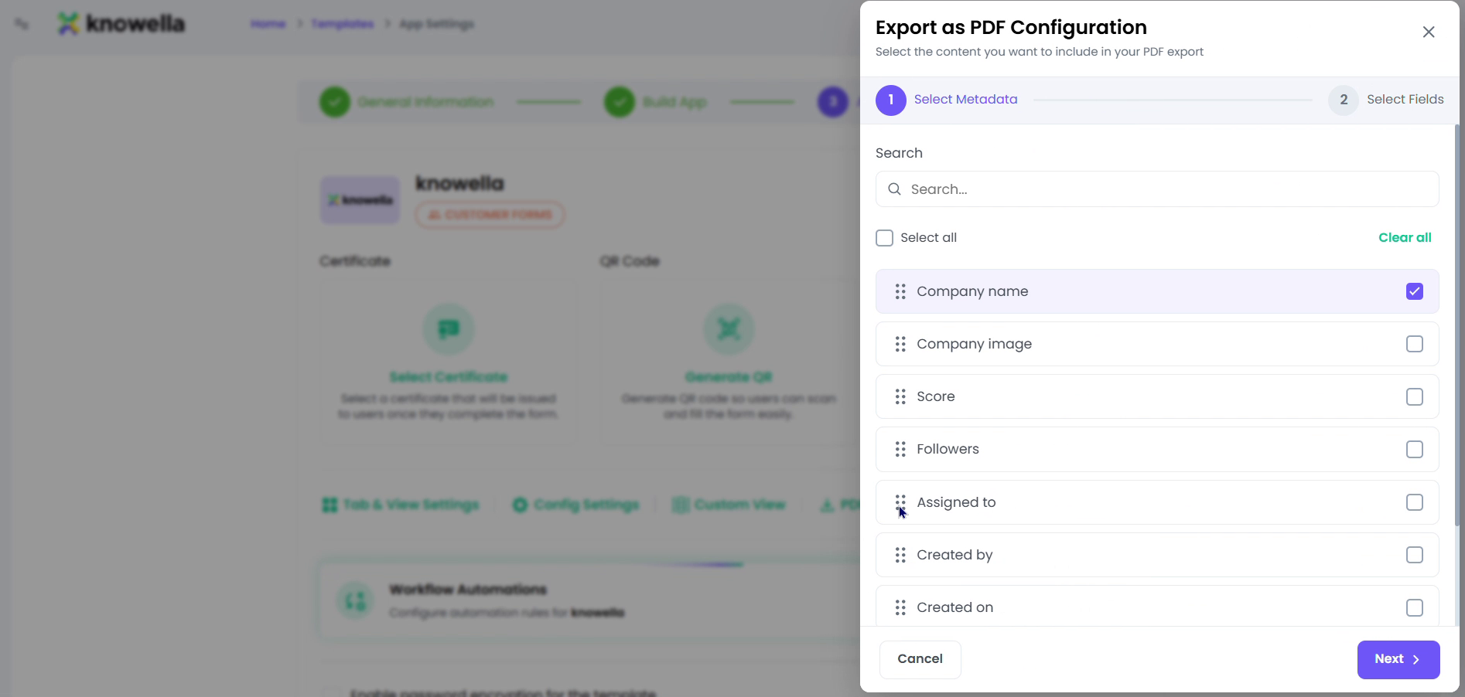Image resolution: width=1465 pixels, height=697 pixels.
Task: Click the Cancel button
Action: [x=920, y=659]
